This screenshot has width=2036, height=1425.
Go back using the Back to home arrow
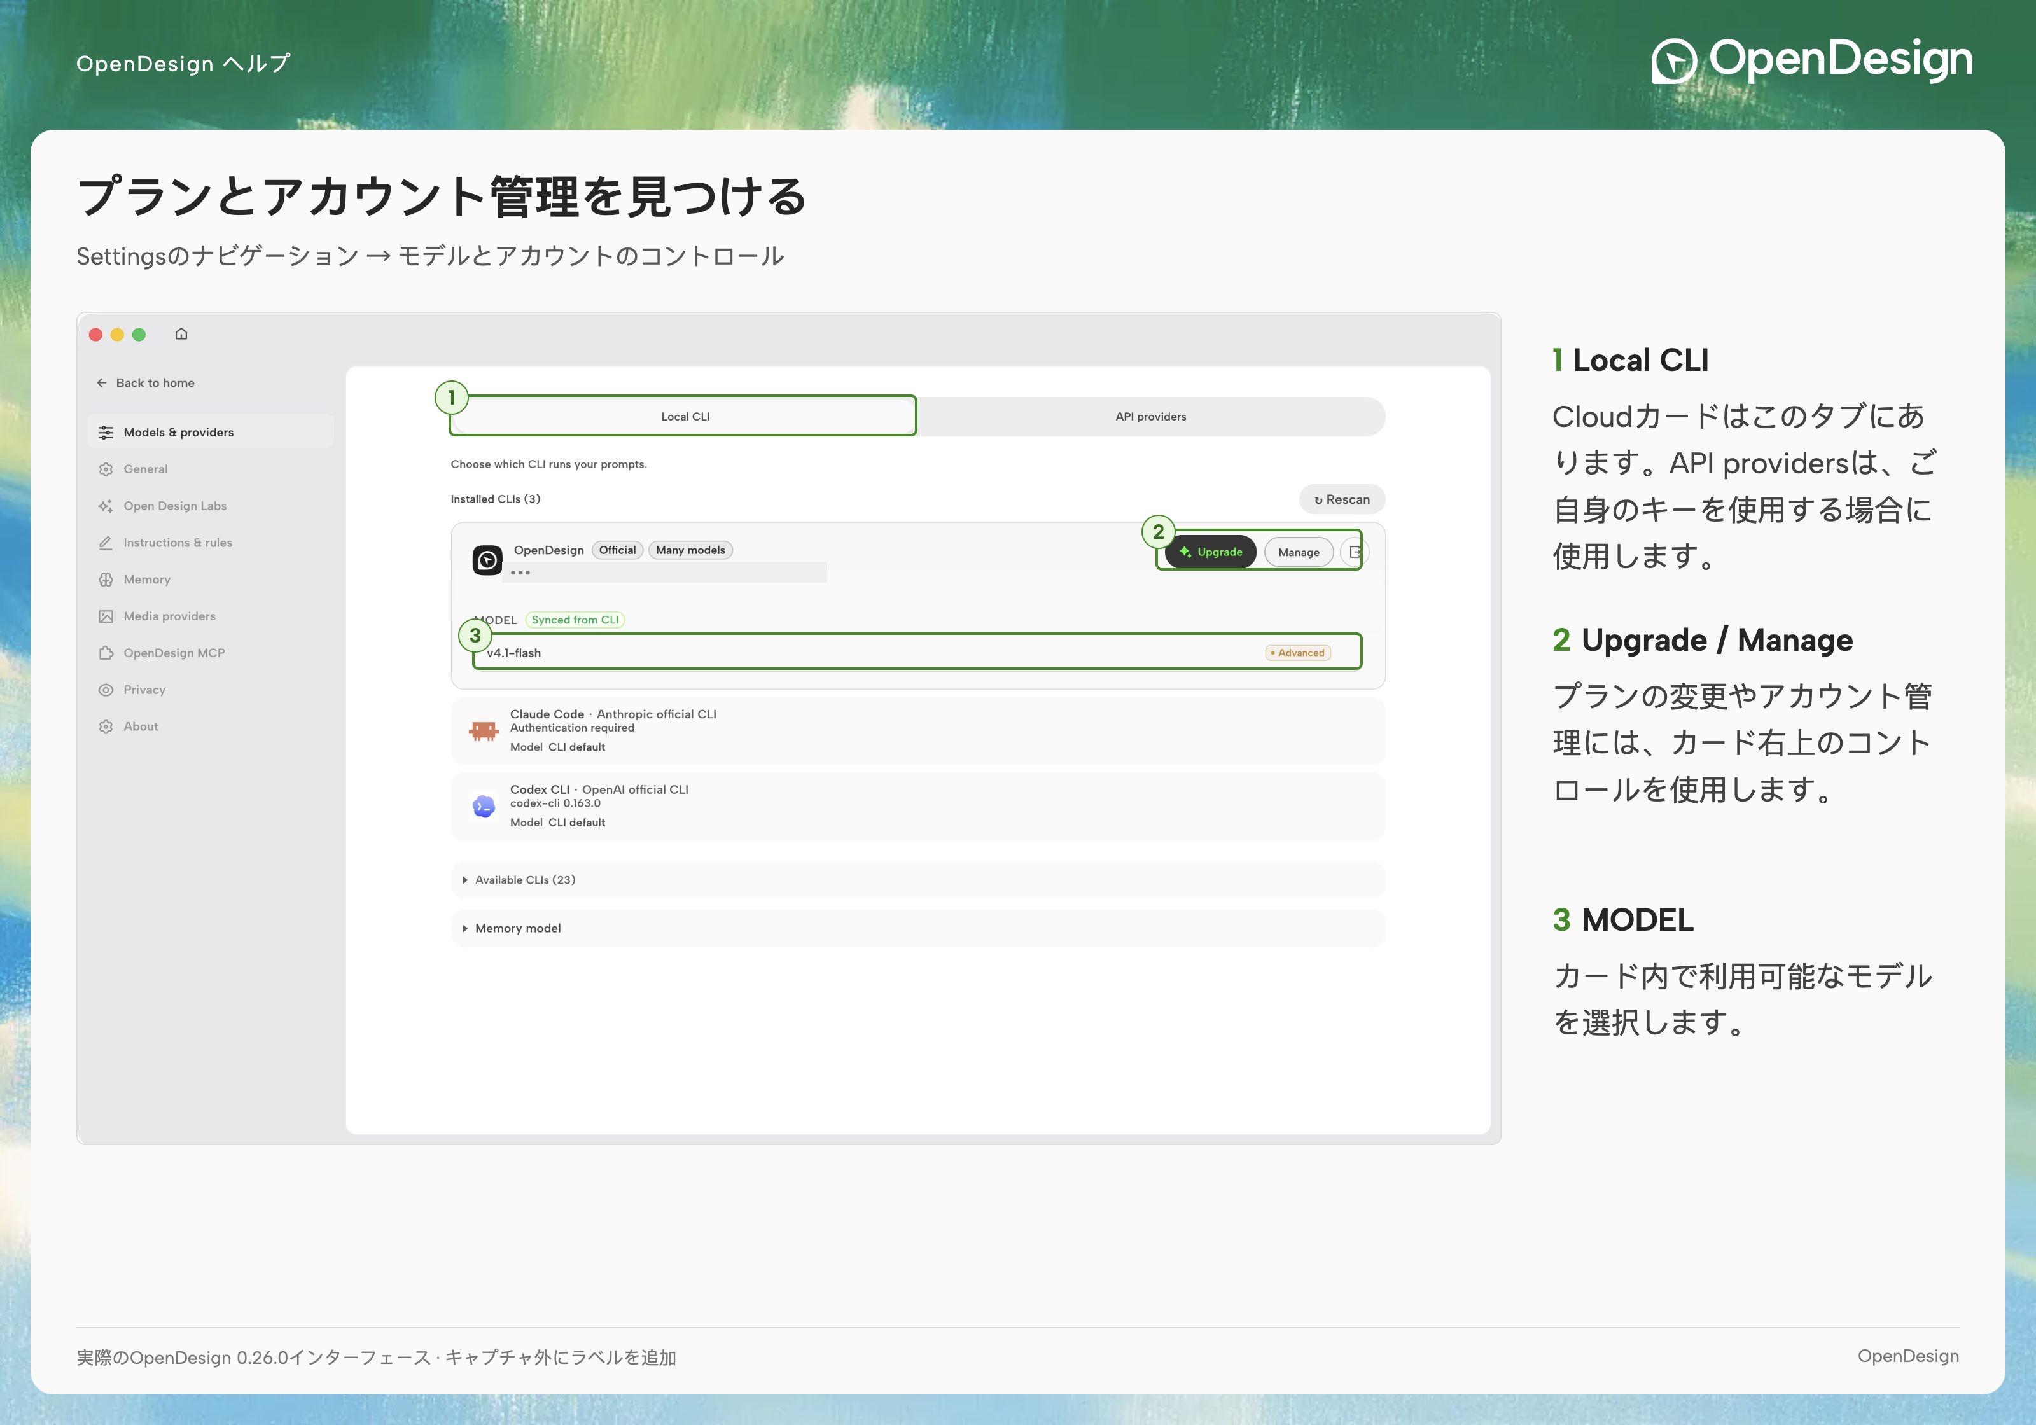tap(101, 383)
